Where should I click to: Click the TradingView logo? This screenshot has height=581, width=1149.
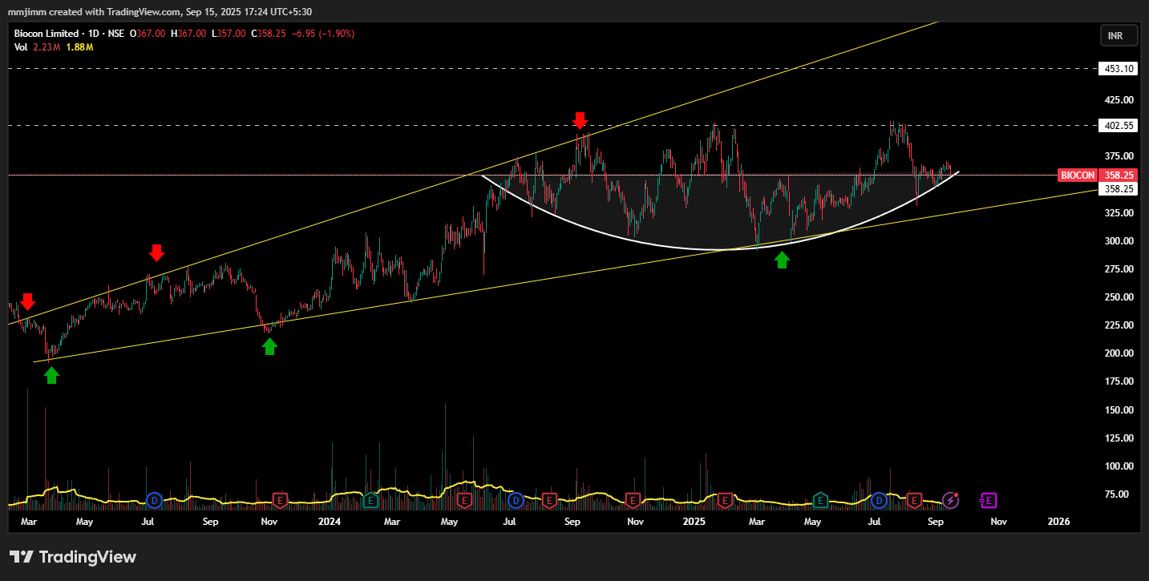[x=73, y=557]
